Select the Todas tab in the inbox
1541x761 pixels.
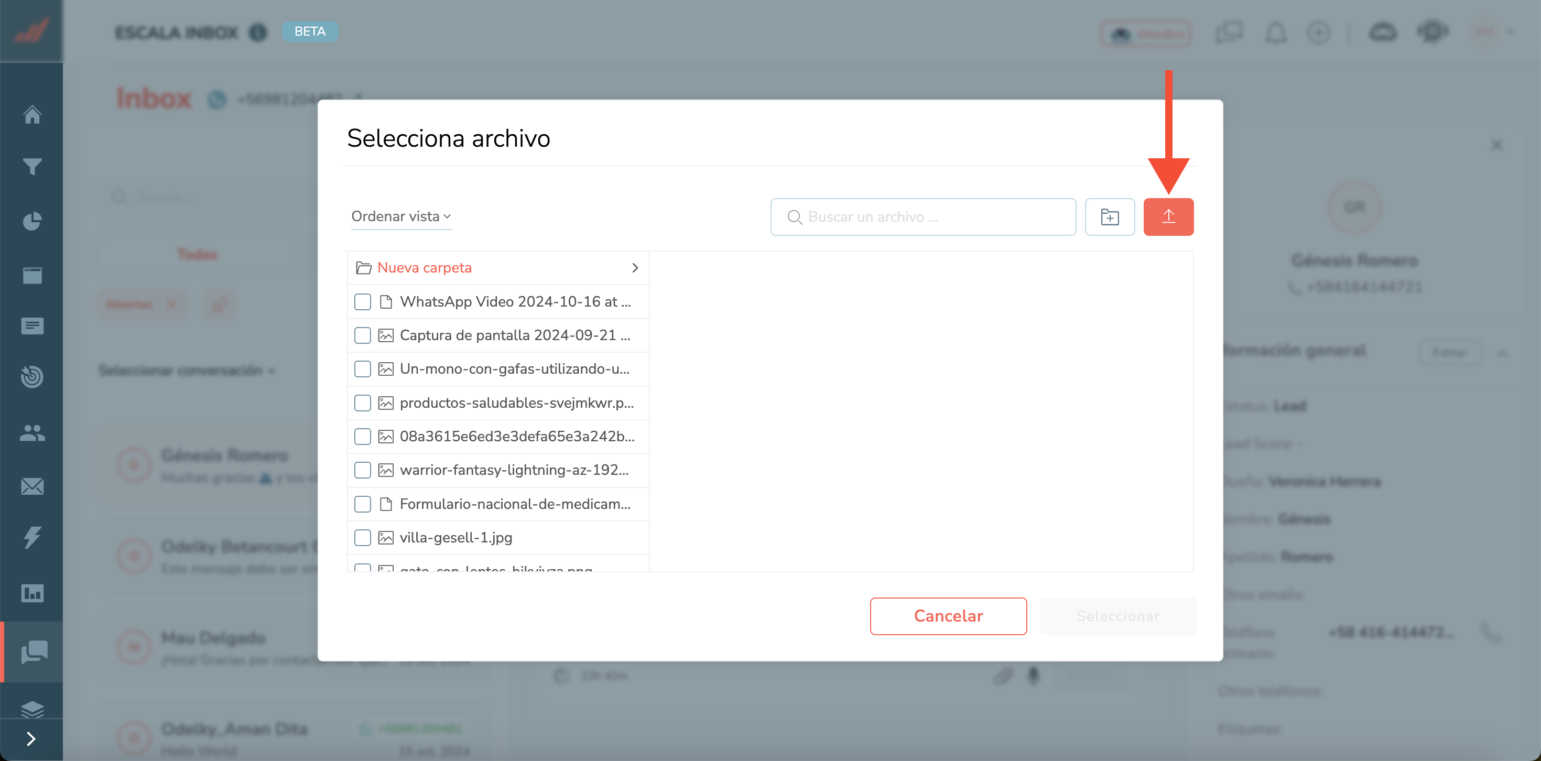pyautogui.click(x=198, y=254)
